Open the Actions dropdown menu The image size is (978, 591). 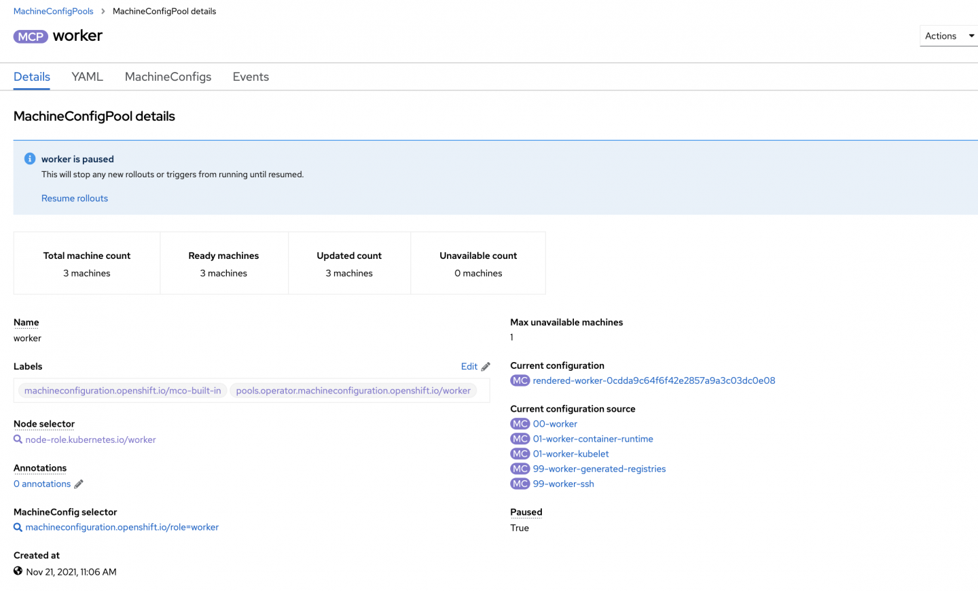point(949,36)
